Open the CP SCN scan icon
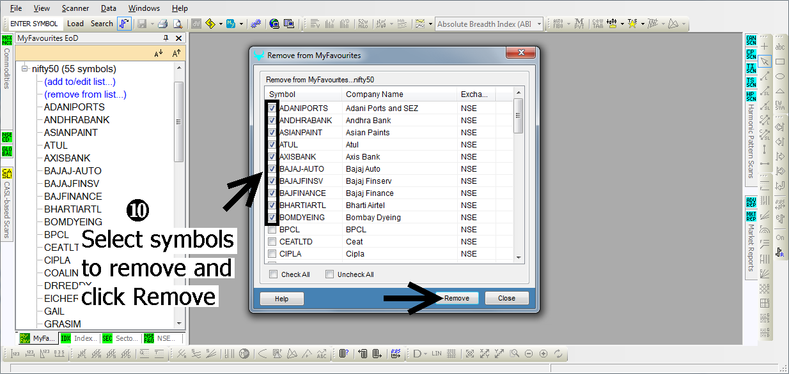 [x=751, y=55]
